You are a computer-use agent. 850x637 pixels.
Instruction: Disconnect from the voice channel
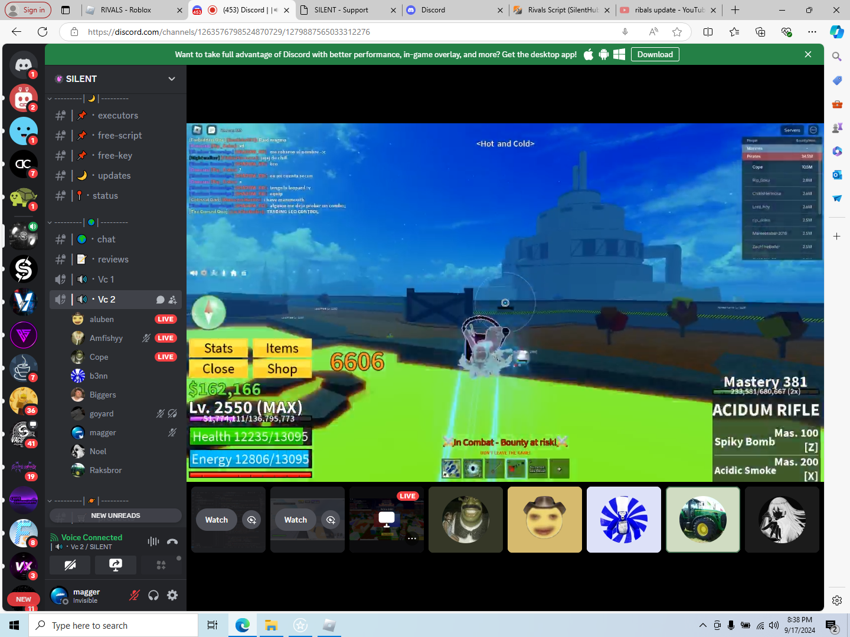[172, 541]
